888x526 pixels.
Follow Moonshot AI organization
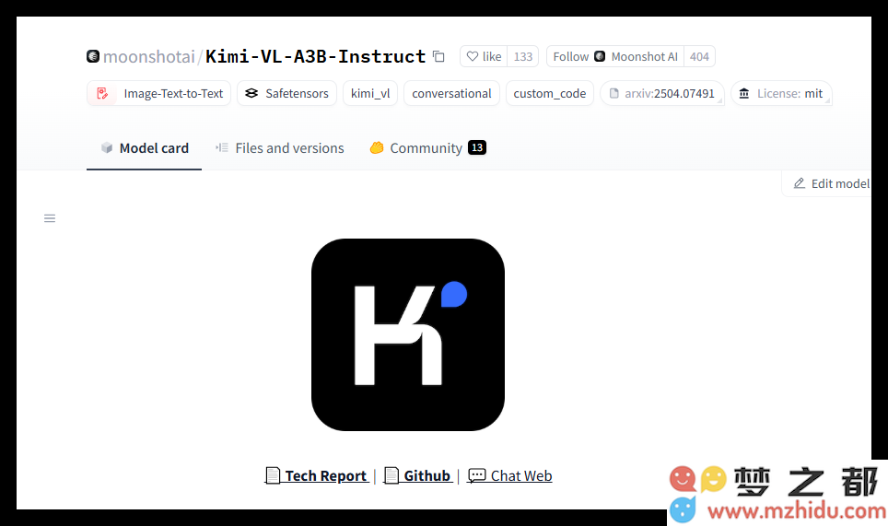click(615, 57)
